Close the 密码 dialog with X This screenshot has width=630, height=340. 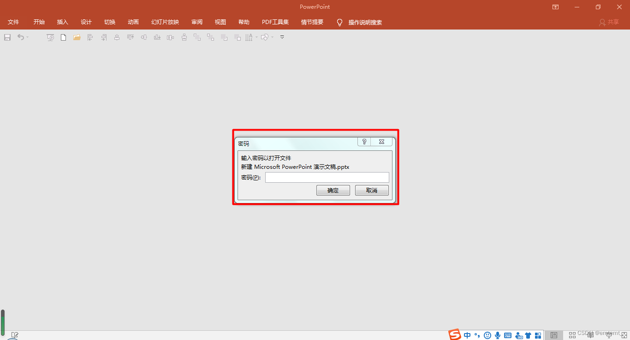[x=381, y=142]
